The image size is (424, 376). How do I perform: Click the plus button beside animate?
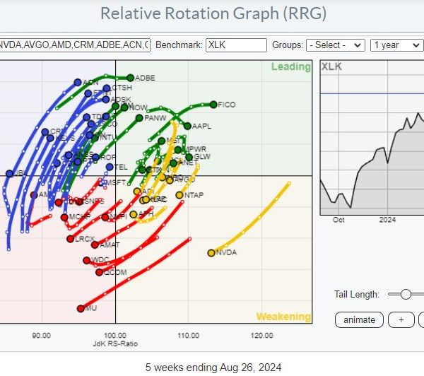click(401, 319)
